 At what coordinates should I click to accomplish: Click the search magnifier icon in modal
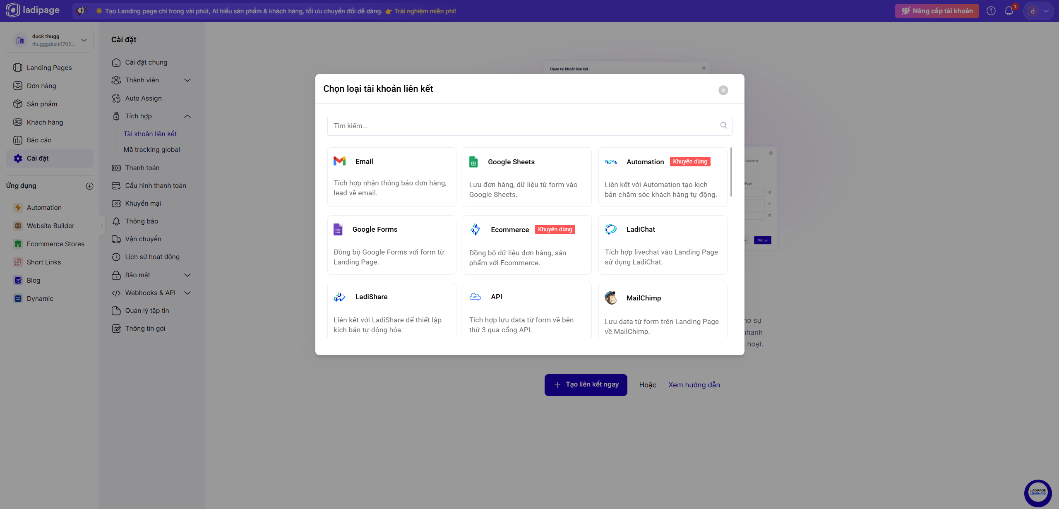(723, 125)
